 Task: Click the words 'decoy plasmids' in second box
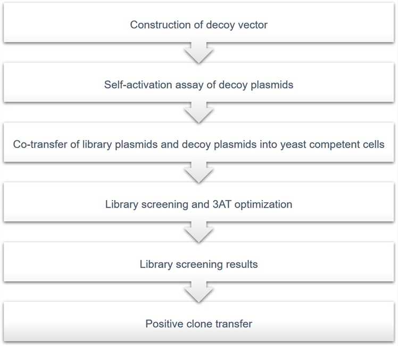coord(256,85)
